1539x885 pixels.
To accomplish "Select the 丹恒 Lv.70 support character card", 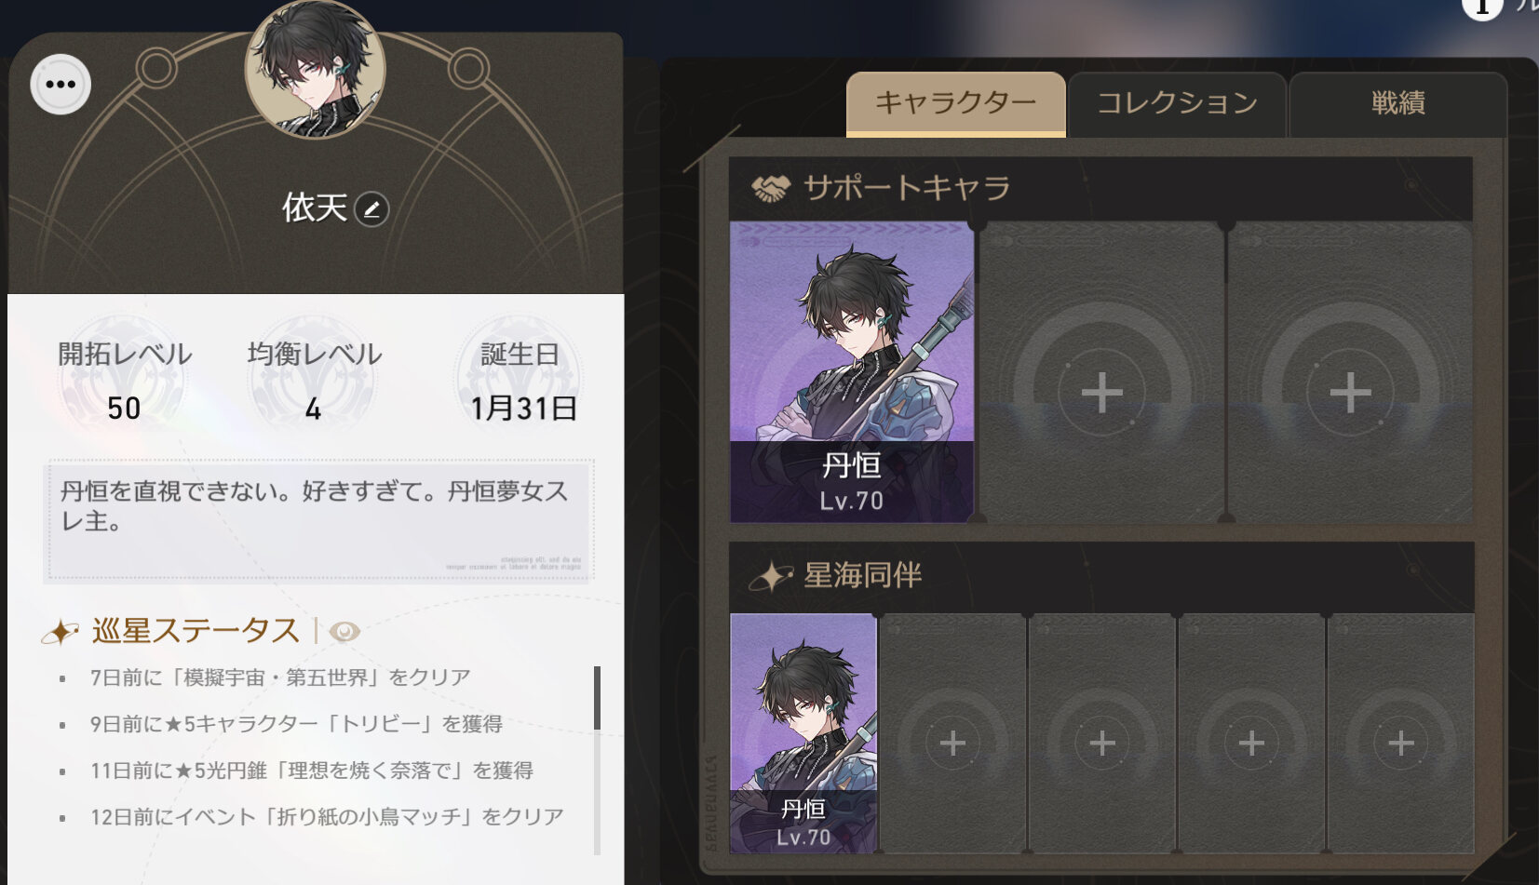I will tap(852, 372).
